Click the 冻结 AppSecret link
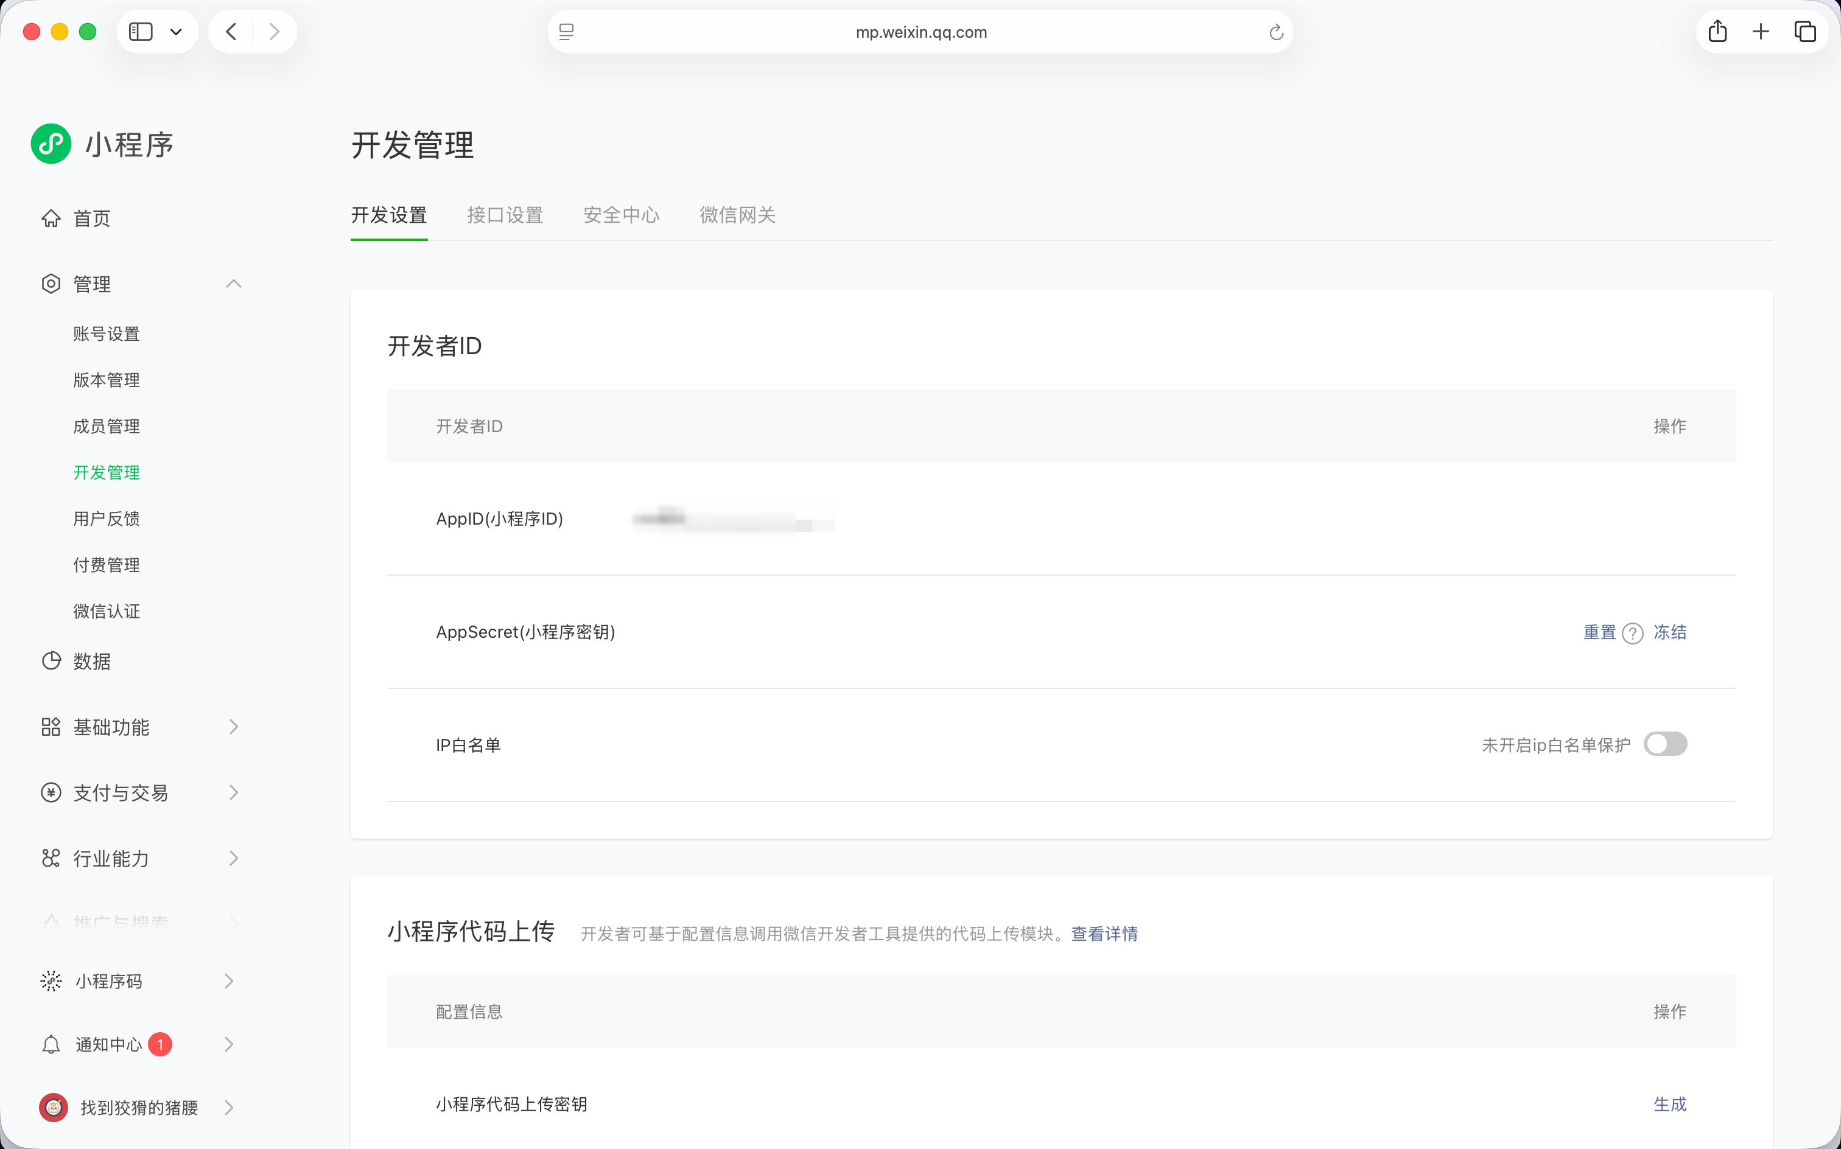 point(1670,632)
